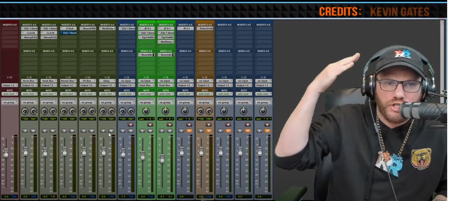Unmute the orange ElctroGrm80 channel

point(209,131)
